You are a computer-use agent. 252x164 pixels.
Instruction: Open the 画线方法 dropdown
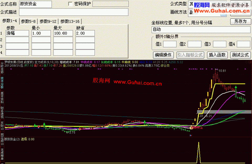point(207,13)
